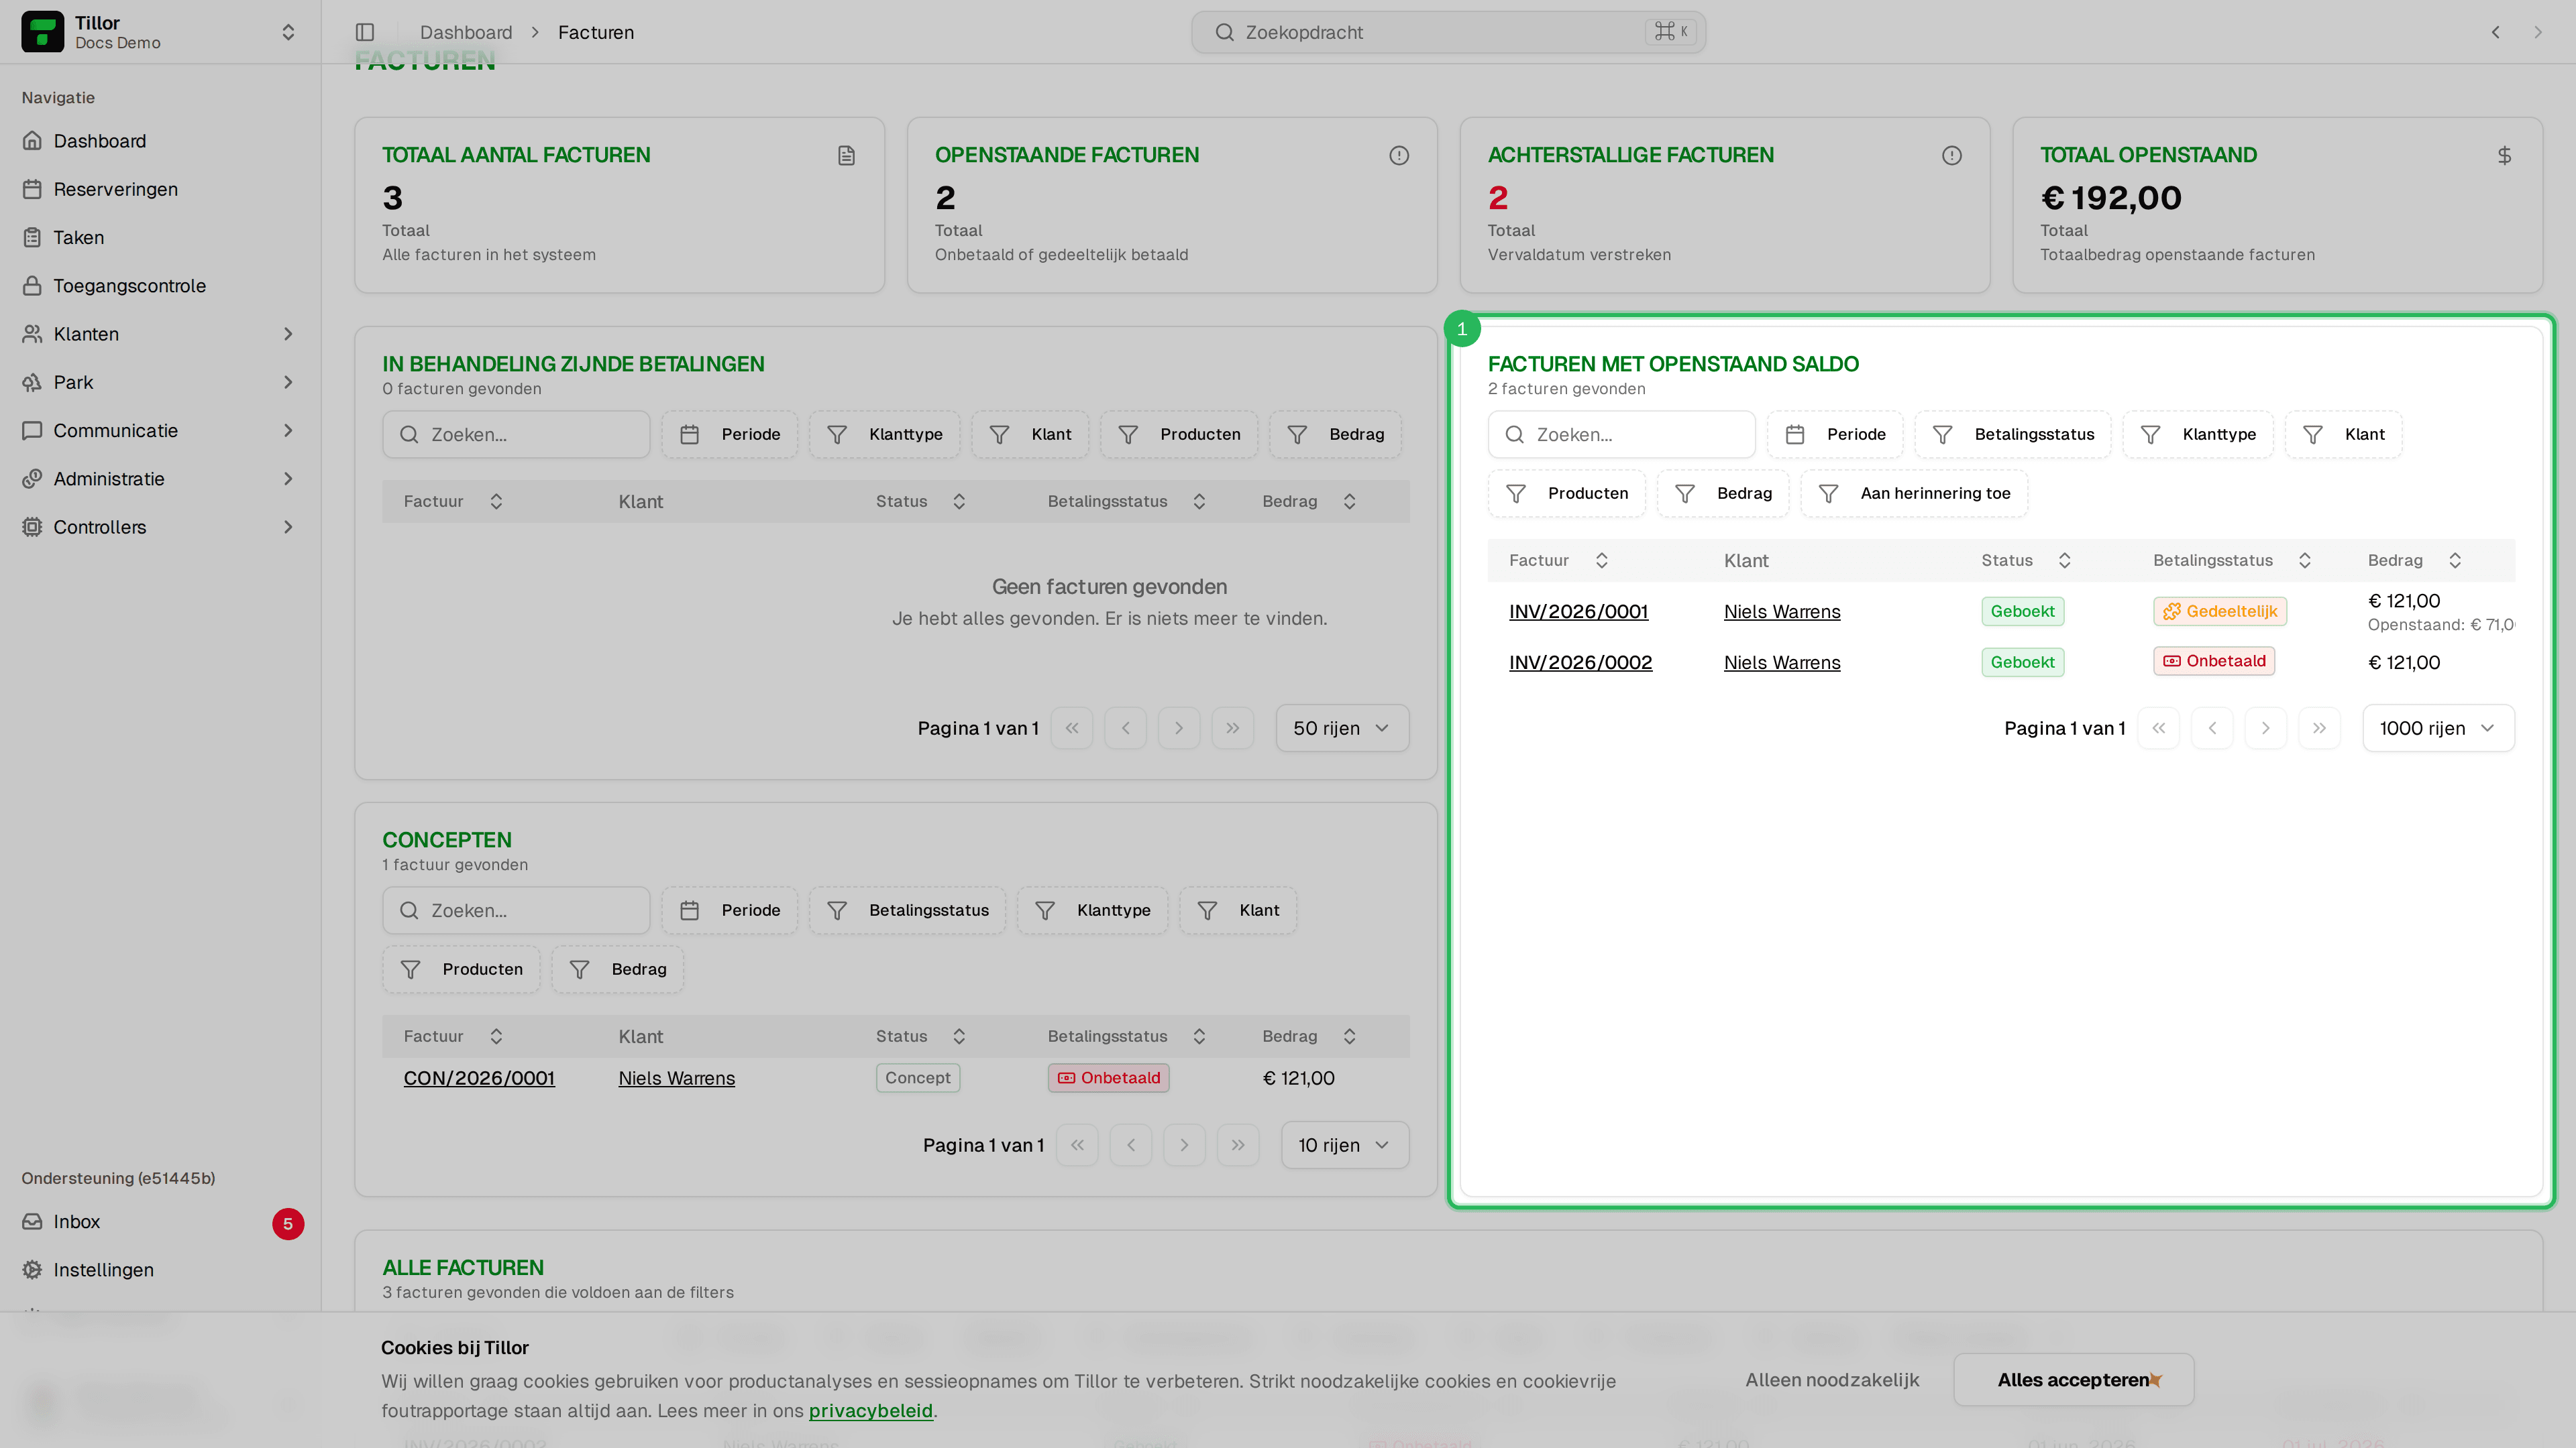Open Instellingen settings
This screenshot has height=1448, width=2576.
[103, 1269]
